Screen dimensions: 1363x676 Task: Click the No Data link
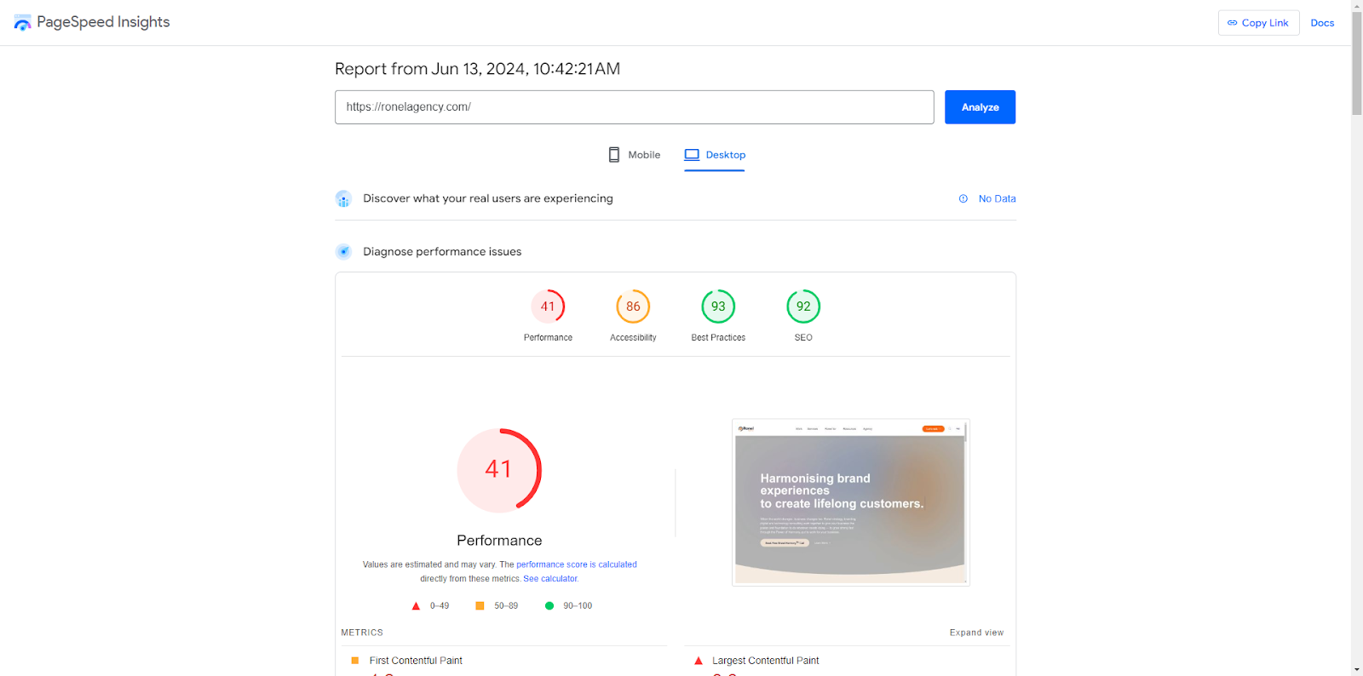pos(997,199)
